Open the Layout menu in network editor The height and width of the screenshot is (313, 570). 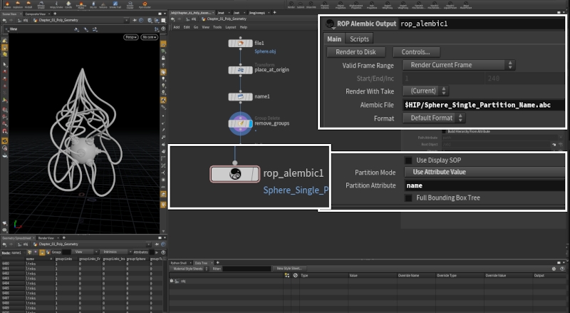[x=231, y=27]
